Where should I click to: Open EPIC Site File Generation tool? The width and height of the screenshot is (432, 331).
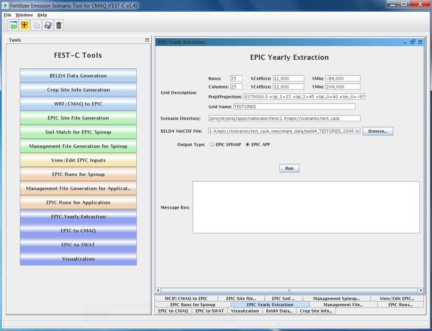[78, 118]
